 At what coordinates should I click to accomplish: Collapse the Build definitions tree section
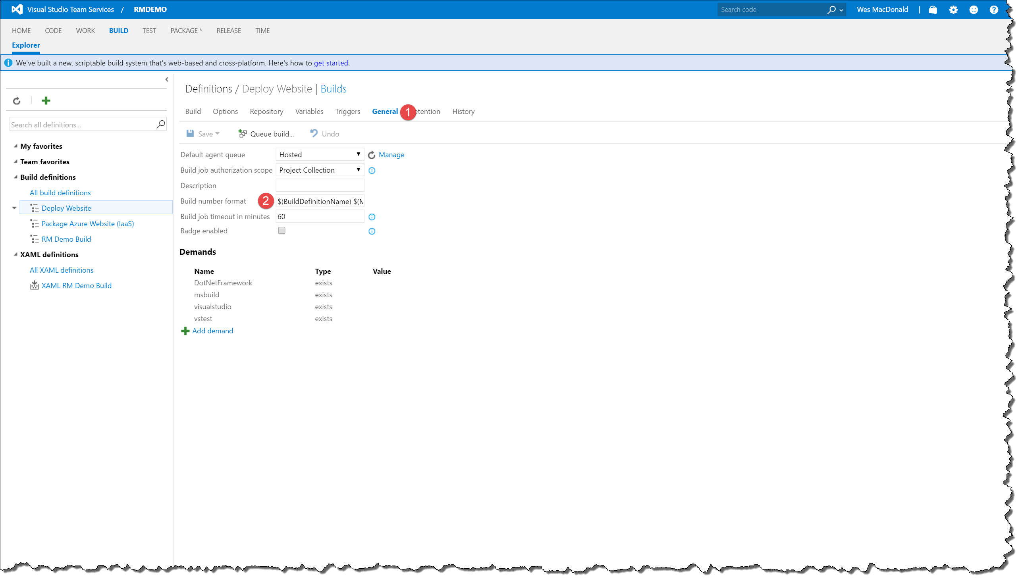[x=15, y=177]
